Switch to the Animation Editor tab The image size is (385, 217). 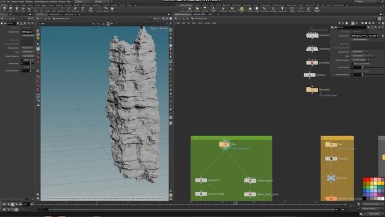tap(55, 14)
